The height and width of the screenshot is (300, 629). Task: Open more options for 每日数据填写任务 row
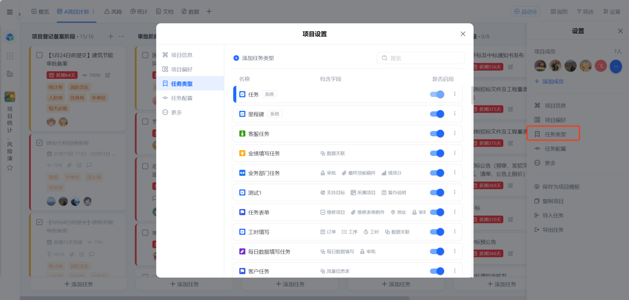coord(455,251)
